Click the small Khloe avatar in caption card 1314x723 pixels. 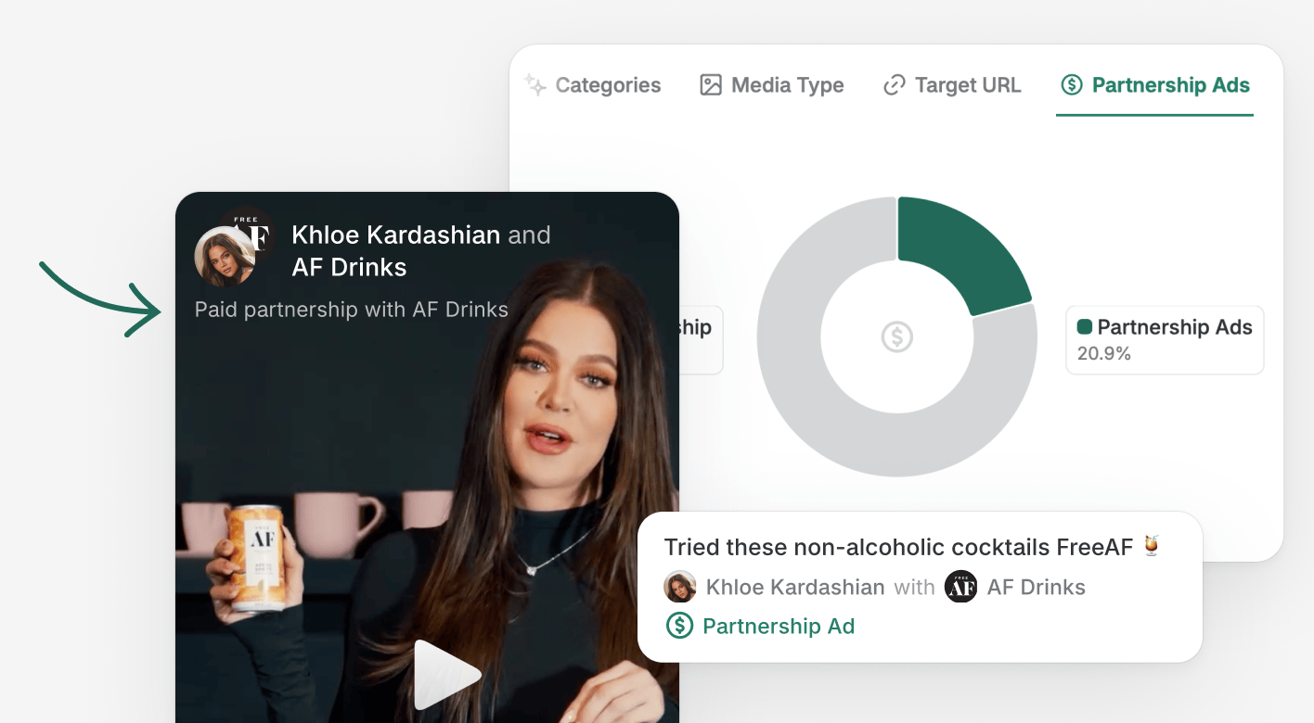680,587
